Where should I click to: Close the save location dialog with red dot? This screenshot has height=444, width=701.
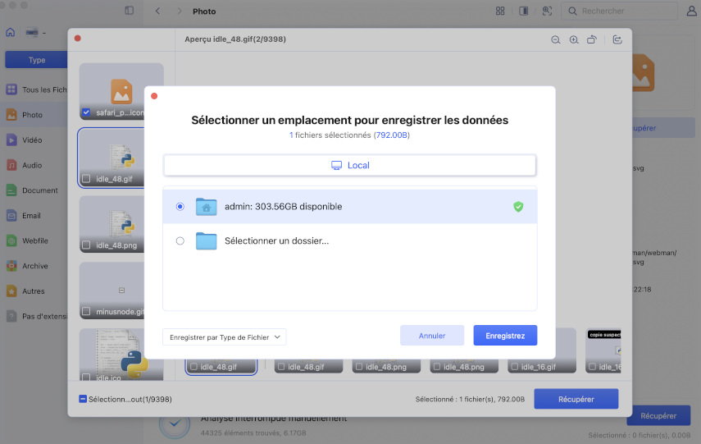(154, 96)
